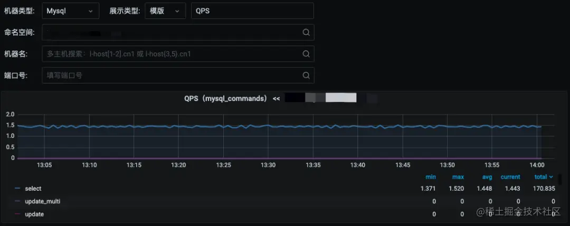Click the select current value 1.443

[512, 189]
